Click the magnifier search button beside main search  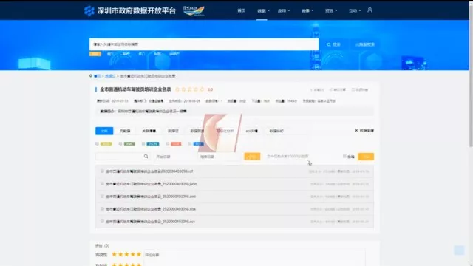[333, 44]
